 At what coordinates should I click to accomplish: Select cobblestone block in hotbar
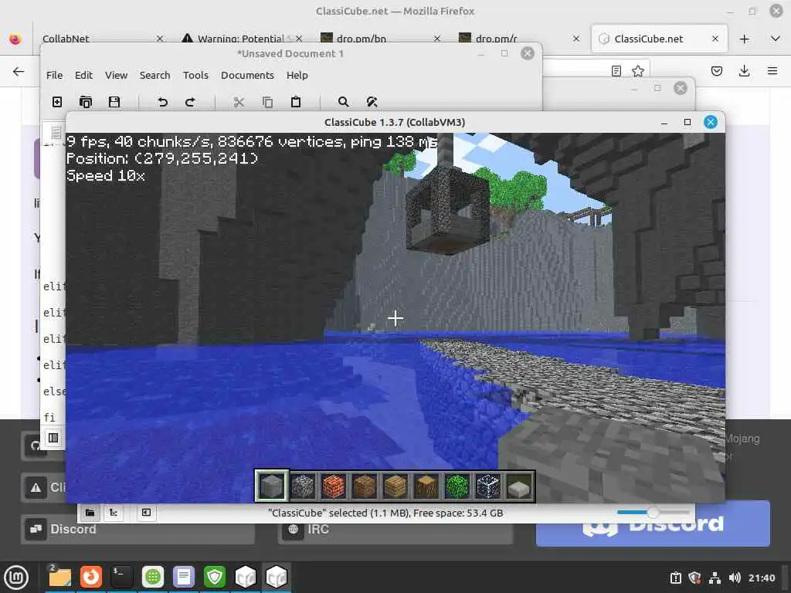303,486
